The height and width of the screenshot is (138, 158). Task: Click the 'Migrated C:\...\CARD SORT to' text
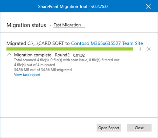click(x=38, y=43)
